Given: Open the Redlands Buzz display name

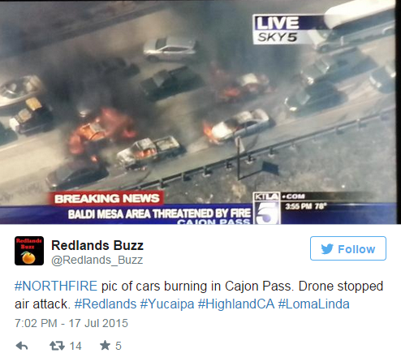Looking at the screenshot, I should tap(97, 245).
